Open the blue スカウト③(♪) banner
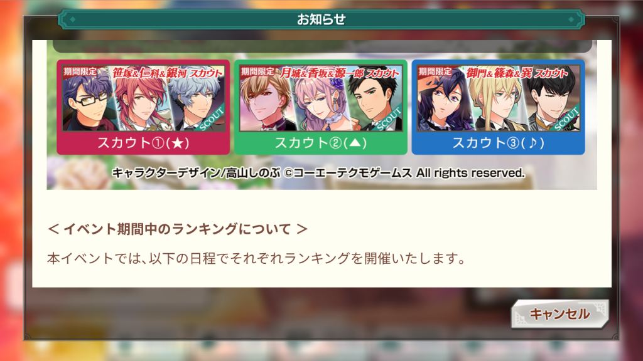The height and width of the screenshot is (361, 643). click(498, 107)
